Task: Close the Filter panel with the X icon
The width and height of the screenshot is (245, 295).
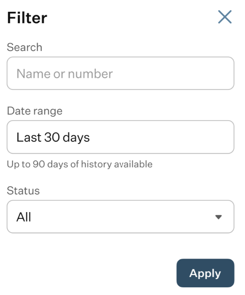Action: (x=225, y=17)
